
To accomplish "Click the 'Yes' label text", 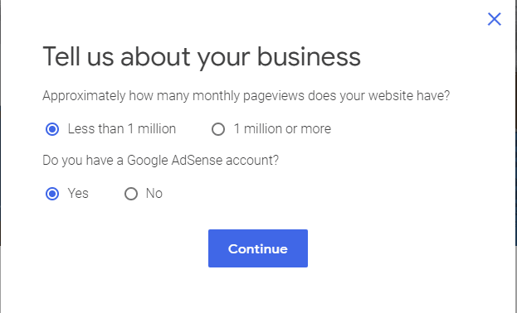I will 78,193.
